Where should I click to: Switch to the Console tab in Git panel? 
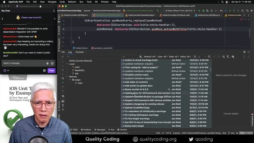pos(79,52)
